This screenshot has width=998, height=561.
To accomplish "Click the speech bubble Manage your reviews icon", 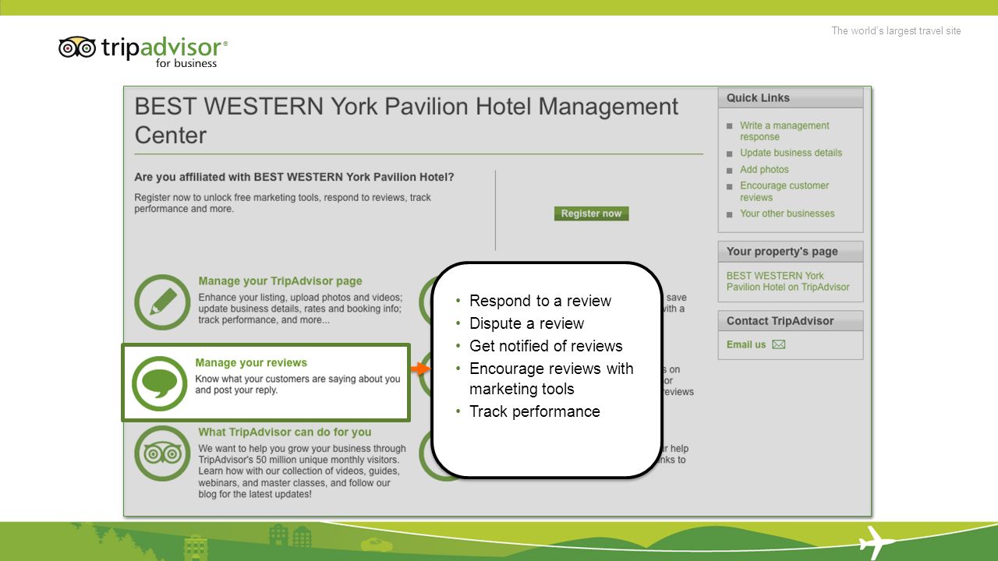I will tap(160, 383).
